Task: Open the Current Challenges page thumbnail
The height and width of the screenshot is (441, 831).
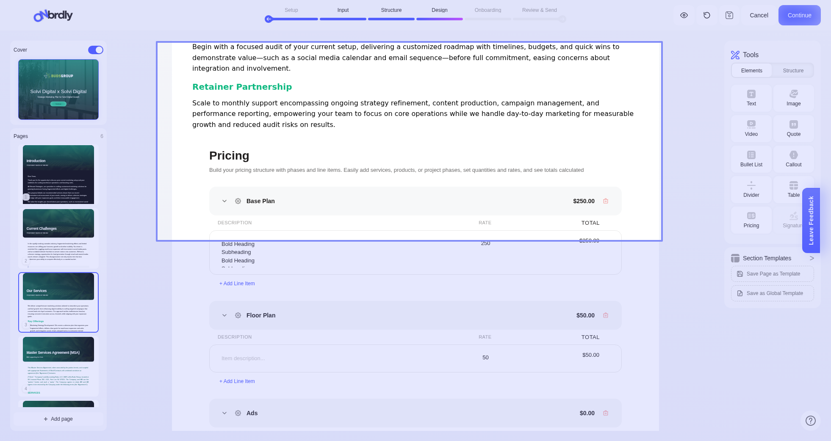Action: pyautogui.click(x=58, y=238)
